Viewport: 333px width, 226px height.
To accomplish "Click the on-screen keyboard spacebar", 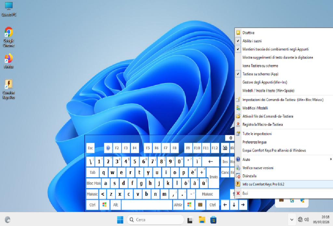I will pyautogui.click(x=147, y=205).
